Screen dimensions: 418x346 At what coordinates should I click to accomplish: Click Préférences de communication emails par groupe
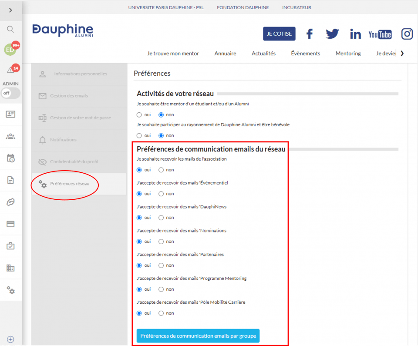[198, 336]
